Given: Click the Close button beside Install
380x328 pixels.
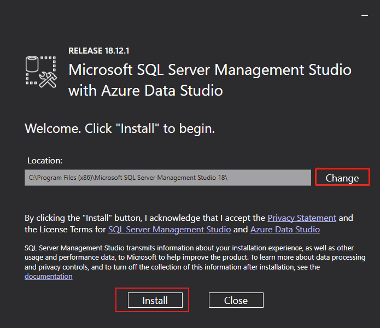Looking at the screenshot, I should 236,300.
